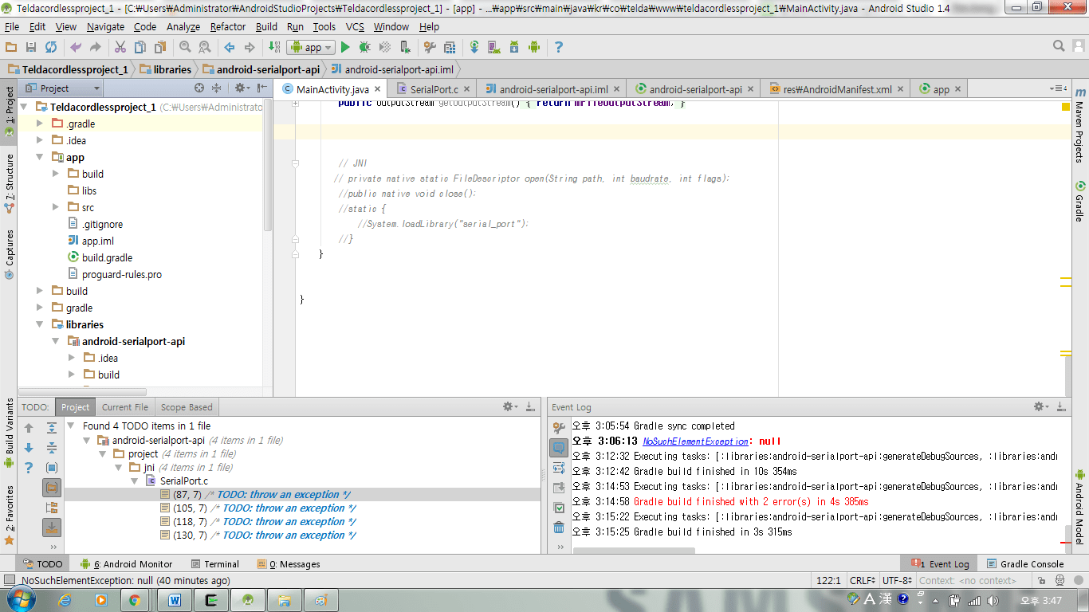Start debugging with the Debug bug icon
Screen dimensions: 1089x612
tap(363, 47)
